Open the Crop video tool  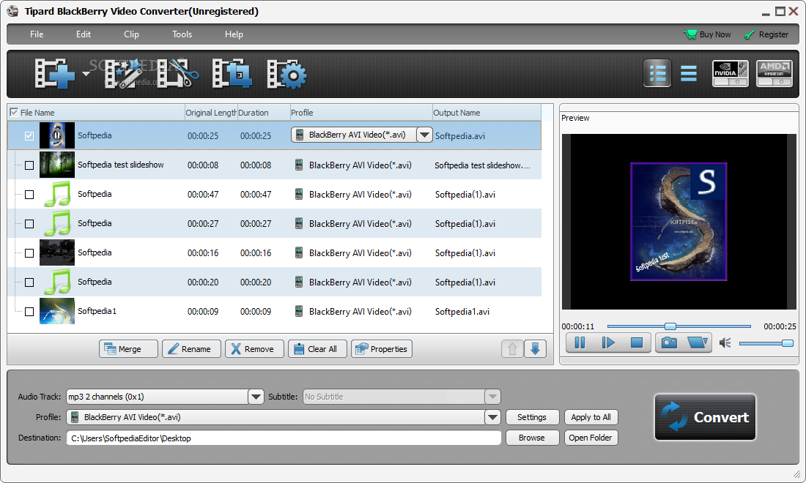232,74
